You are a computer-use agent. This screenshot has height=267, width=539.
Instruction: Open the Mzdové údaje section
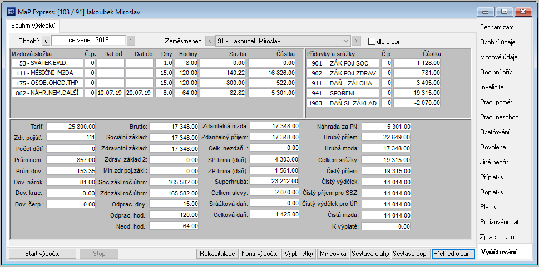[505, 57]
